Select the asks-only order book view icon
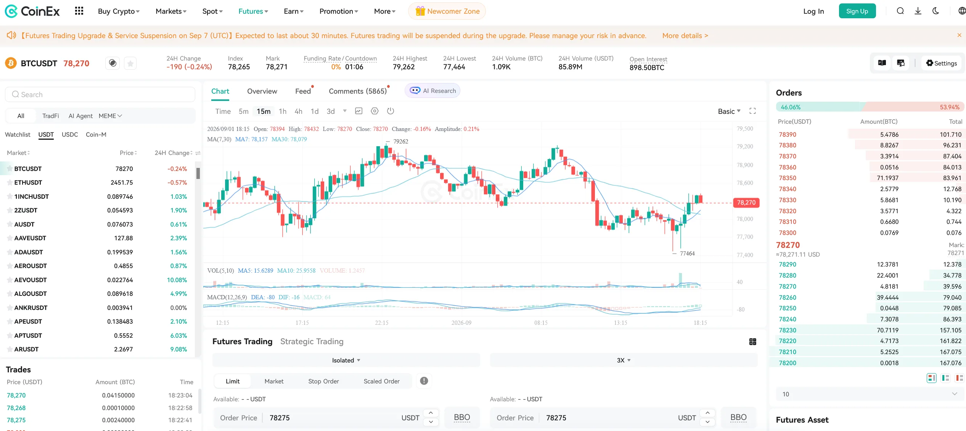 (959, 378)
